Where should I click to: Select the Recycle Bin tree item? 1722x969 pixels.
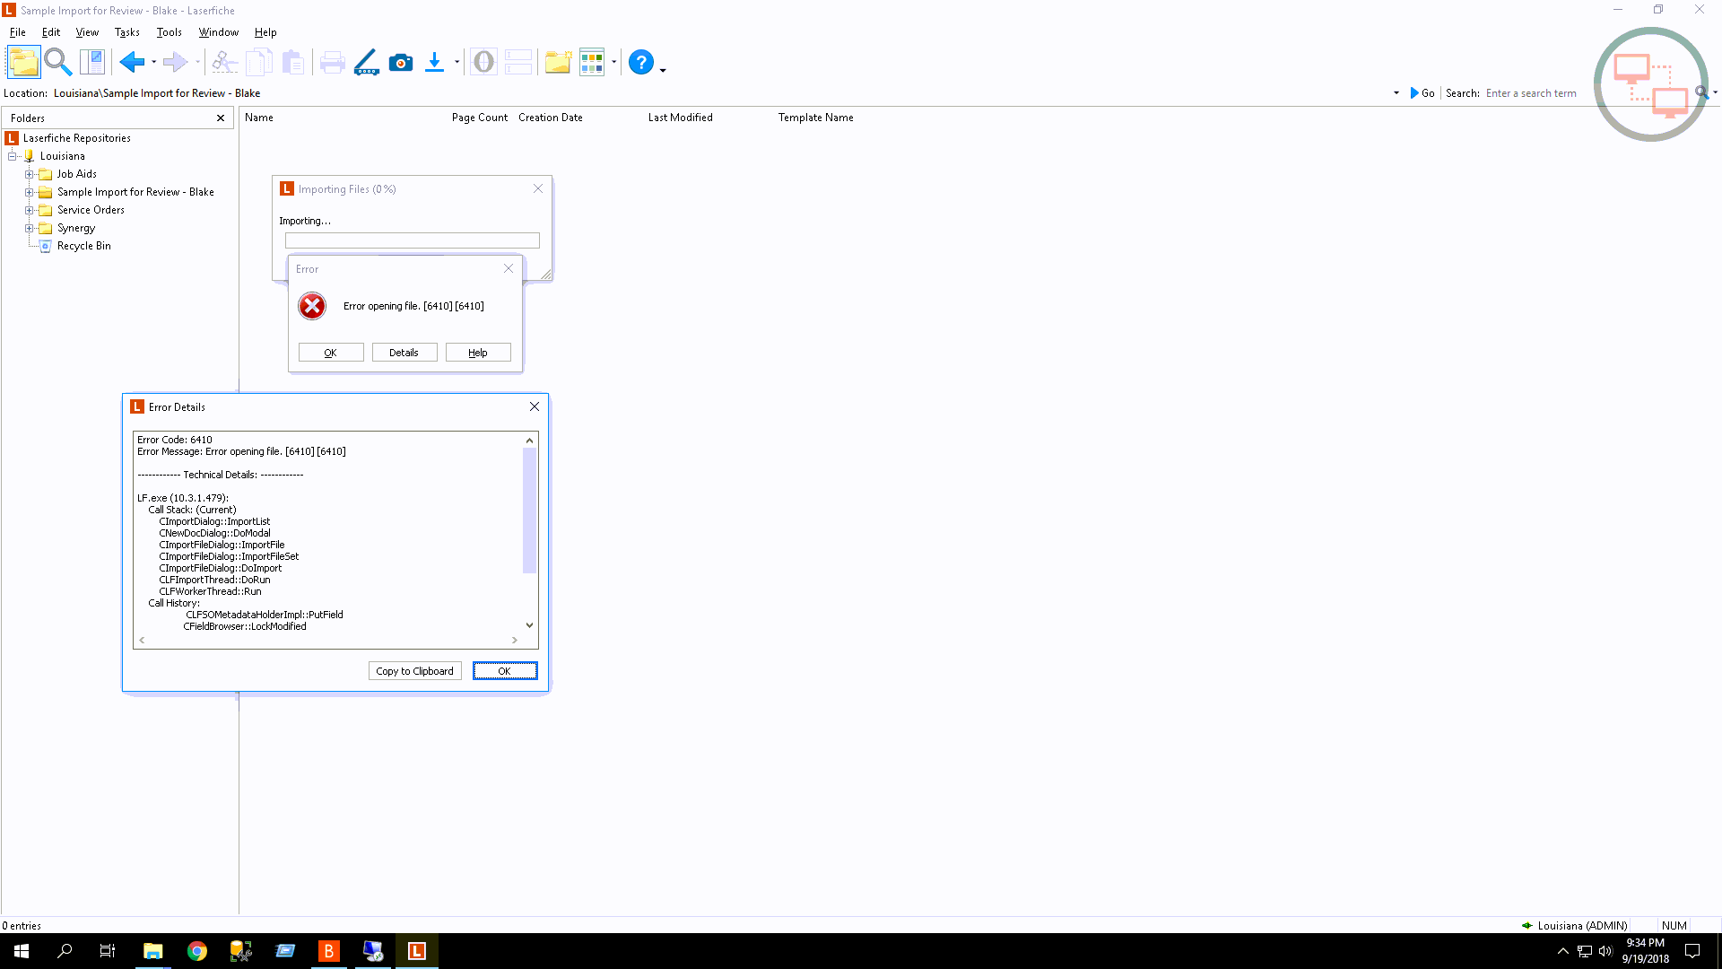(83, 246)
